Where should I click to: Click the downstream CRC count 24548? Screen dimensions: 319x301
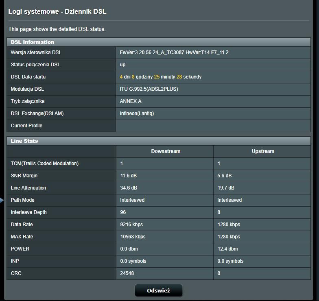click(x=127, y=273)
